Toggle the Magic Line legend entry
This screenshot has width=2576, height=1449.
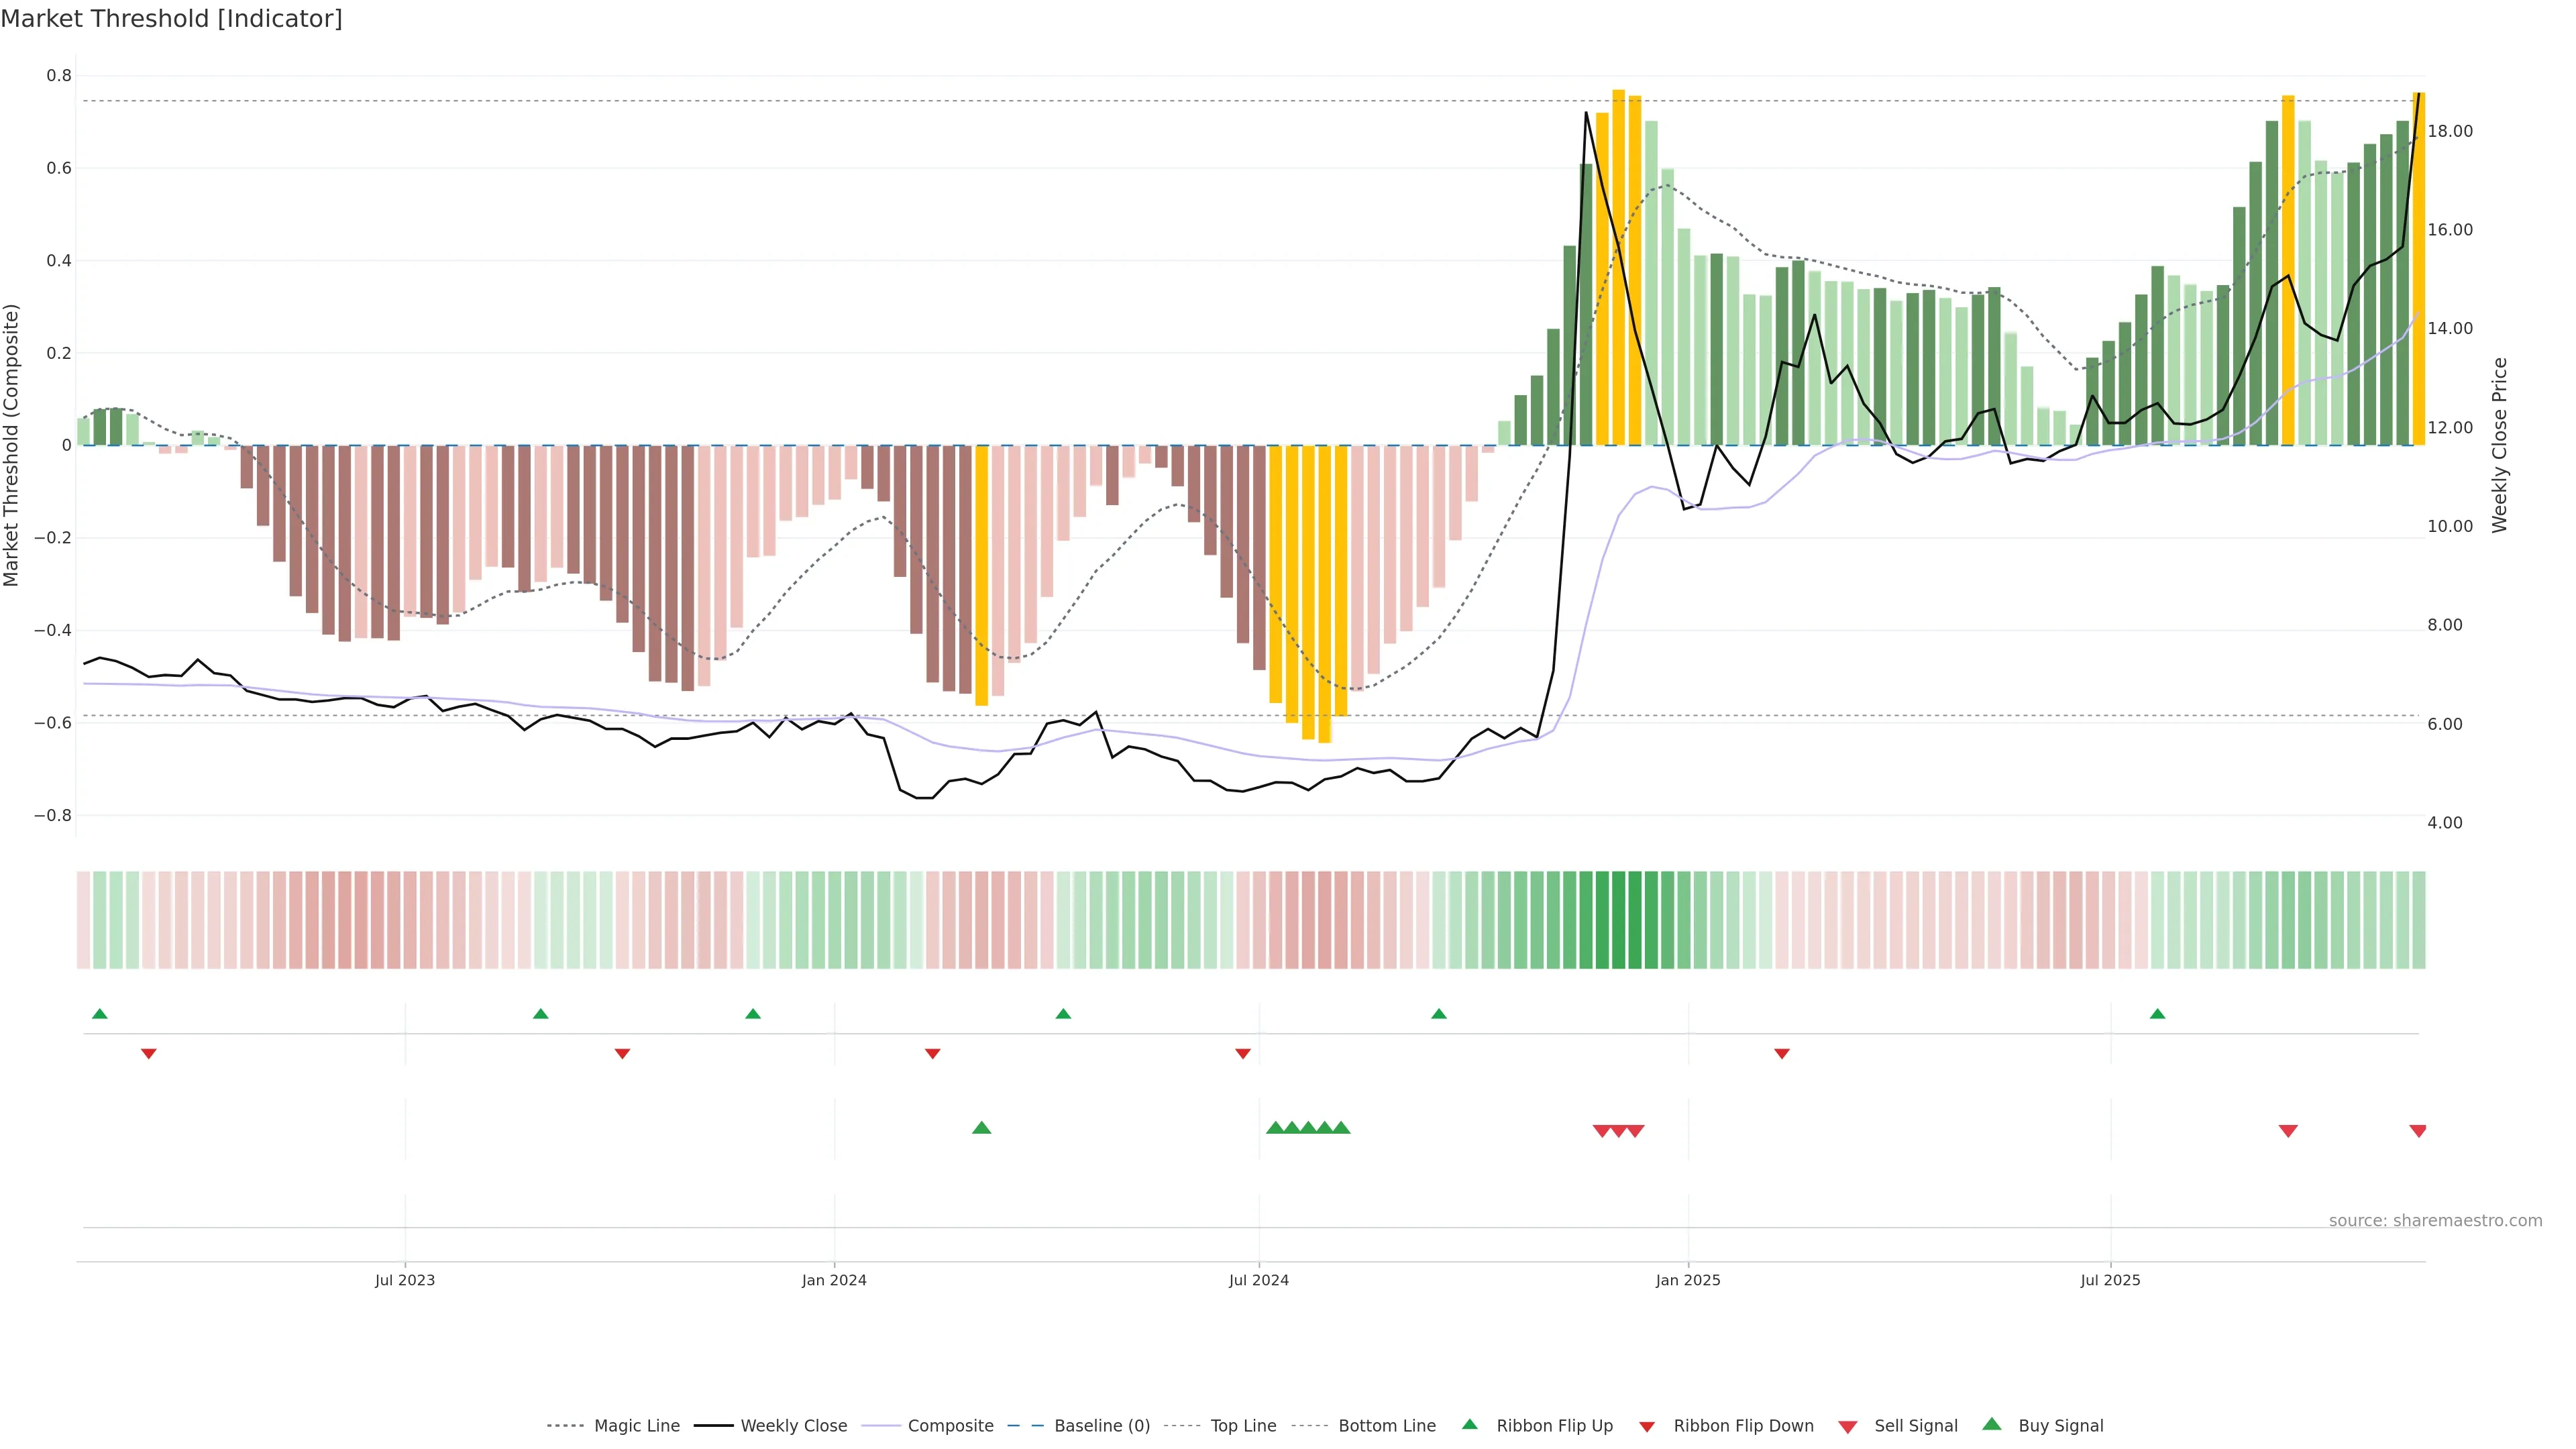pyautogui.click(x=636, y=1426)
